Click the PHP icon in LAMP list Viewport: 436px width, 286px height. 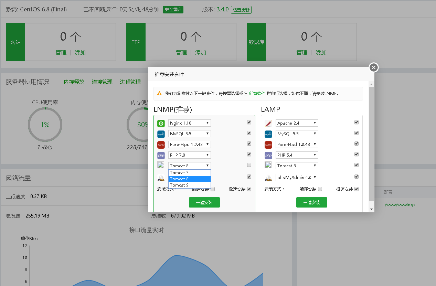[268, 155]
